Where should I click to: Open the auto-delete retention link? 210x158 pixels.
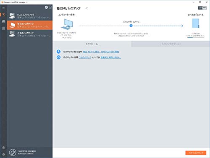[110, 57]
